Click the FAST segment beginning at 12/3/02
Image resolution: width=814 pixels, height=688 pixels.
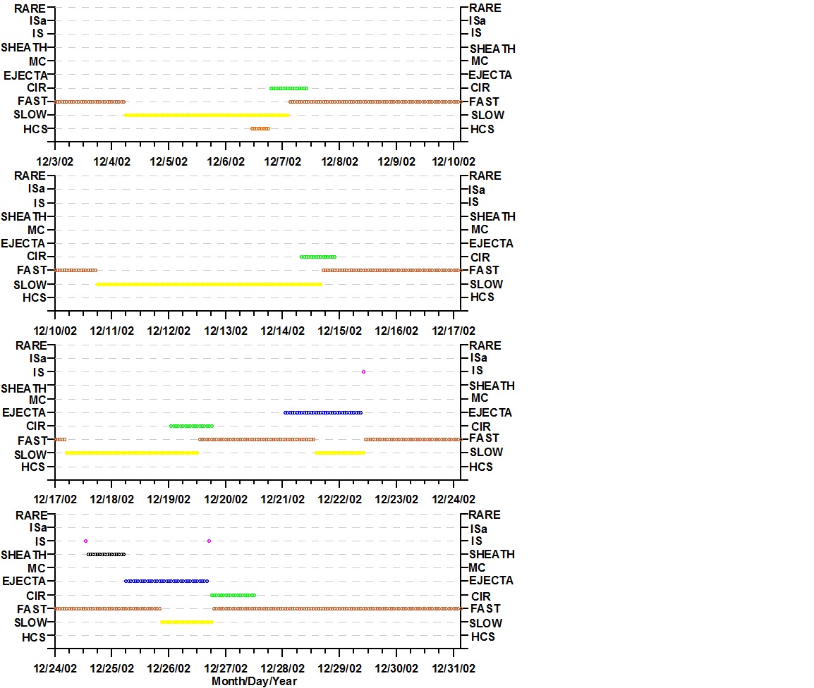click(90, 102)
